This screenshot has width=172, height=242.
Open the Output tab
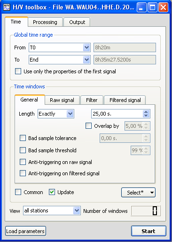click(x=77, y=22)
